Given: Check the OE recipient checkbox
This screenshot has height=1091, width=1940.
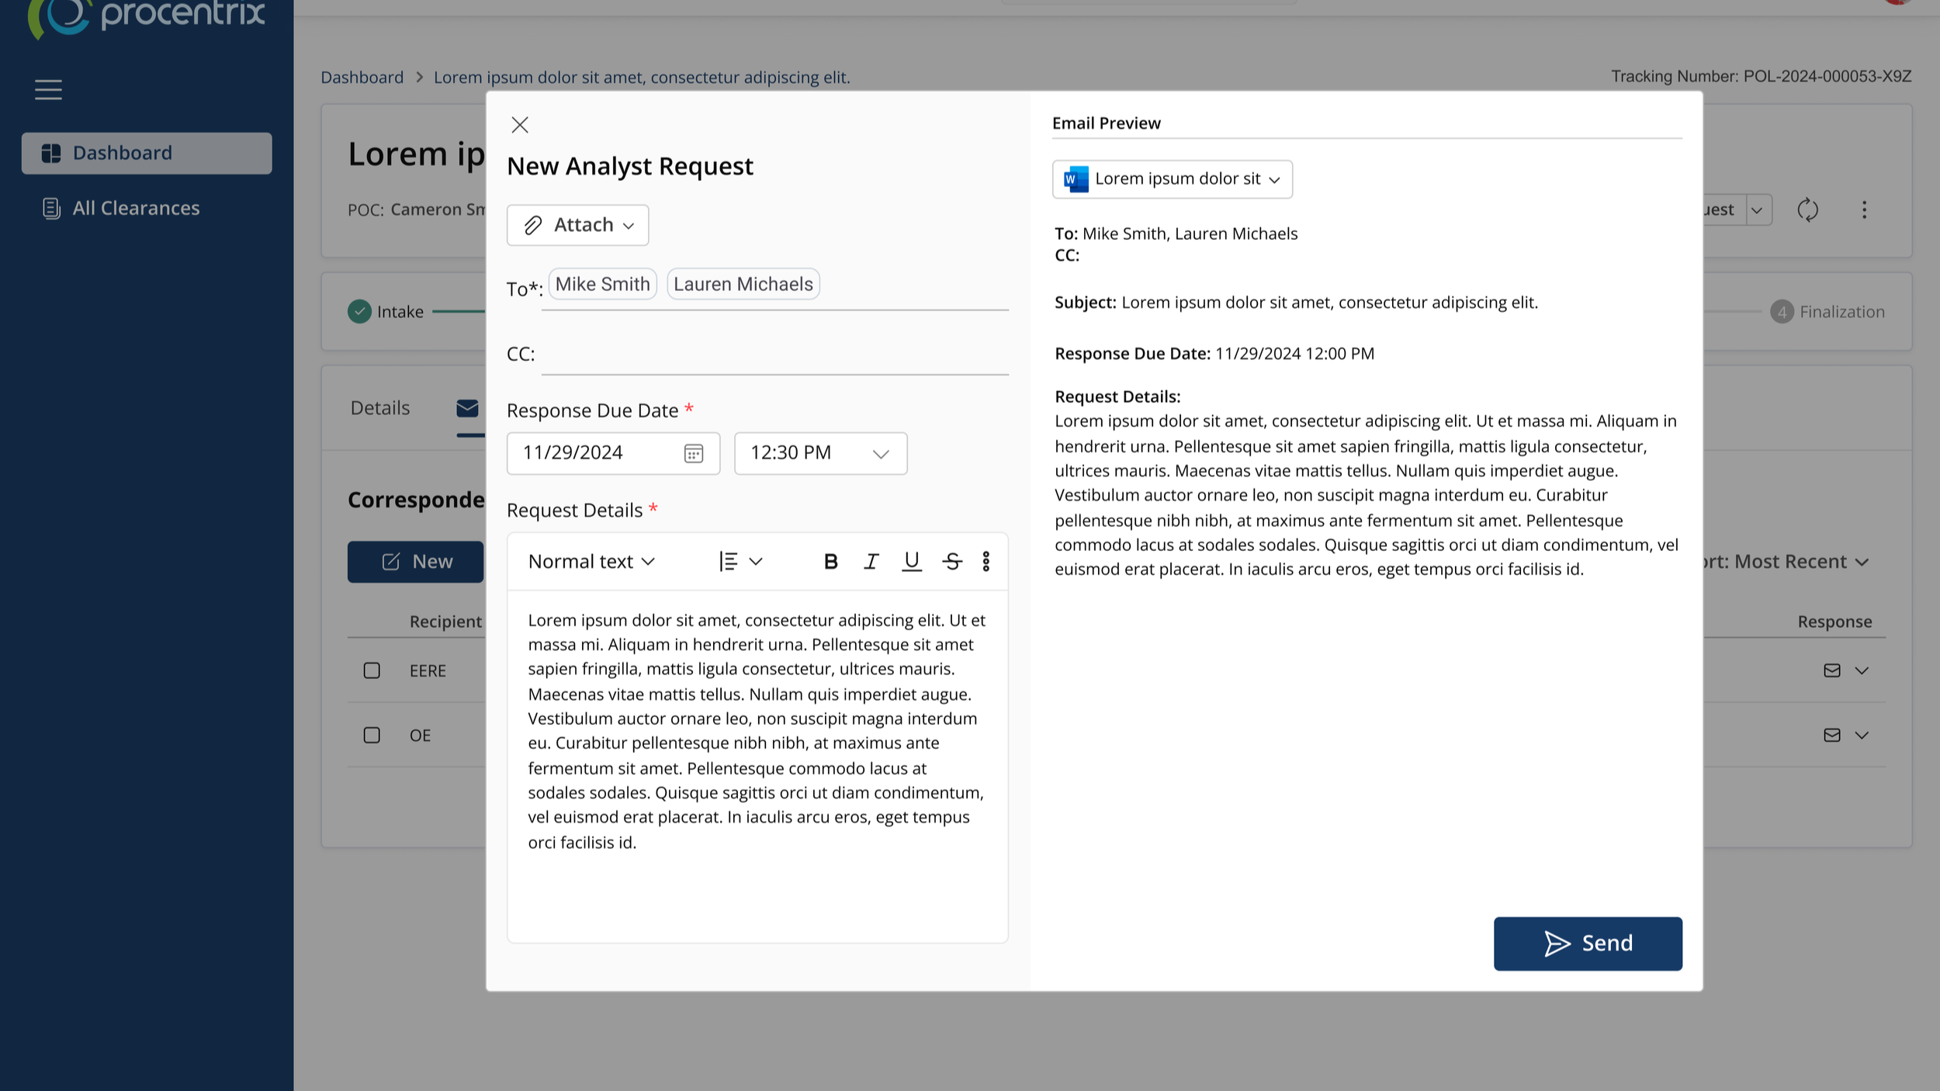Looking at the screenshot, I should click(372, 735).
